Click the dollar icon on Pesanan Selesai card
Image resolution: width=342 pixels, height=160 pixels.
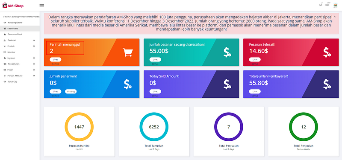tap(327, 52)
